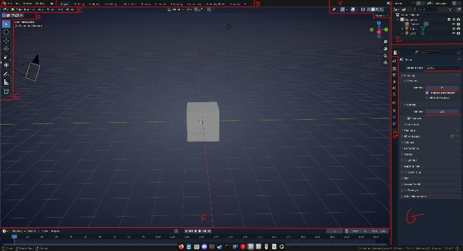This screenshot has width=463, height=251.
Task: Open Discord from the taskbar
Action: [x=204, y=247]
